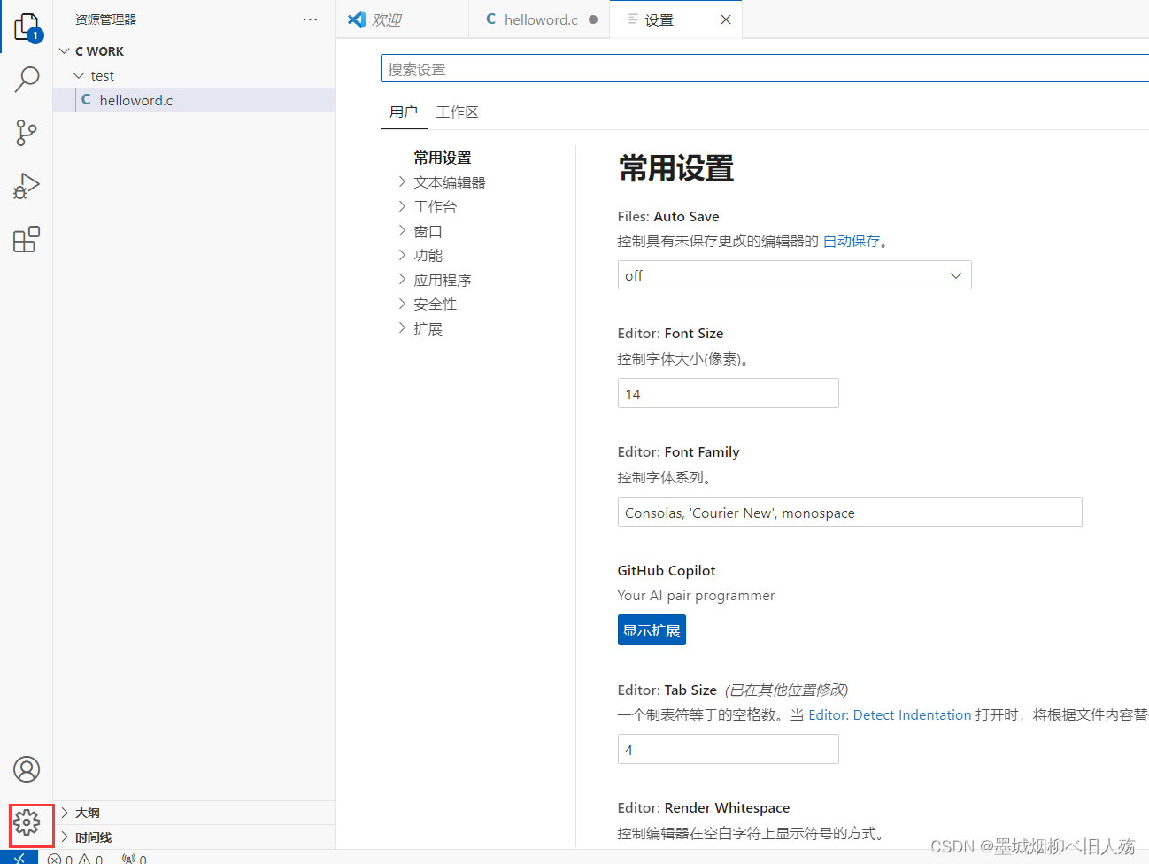Screen dimensions: 1149x864
Task: Expand the 窗口 settings category
Action: 420,231
